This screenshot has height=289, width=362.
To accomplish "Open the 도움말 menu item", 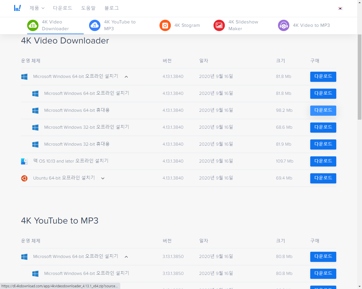I will [88, 8].
